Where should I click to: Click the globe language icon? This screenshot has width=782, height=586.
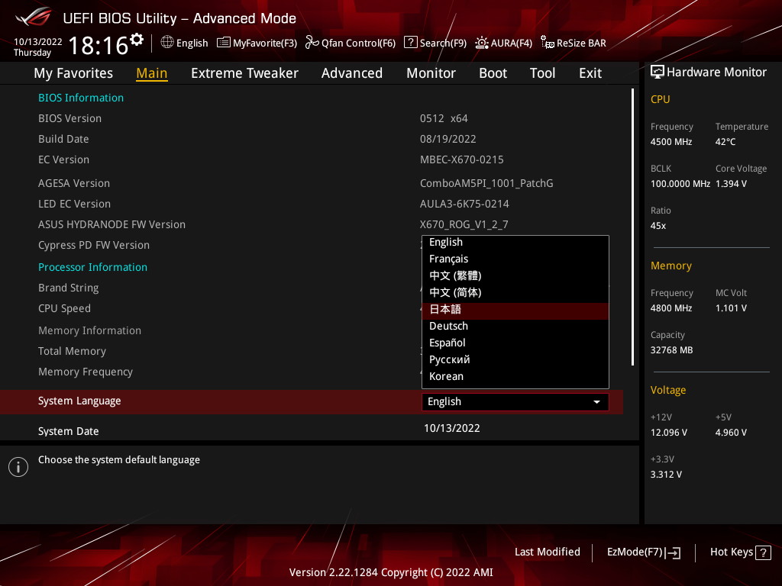167,42
